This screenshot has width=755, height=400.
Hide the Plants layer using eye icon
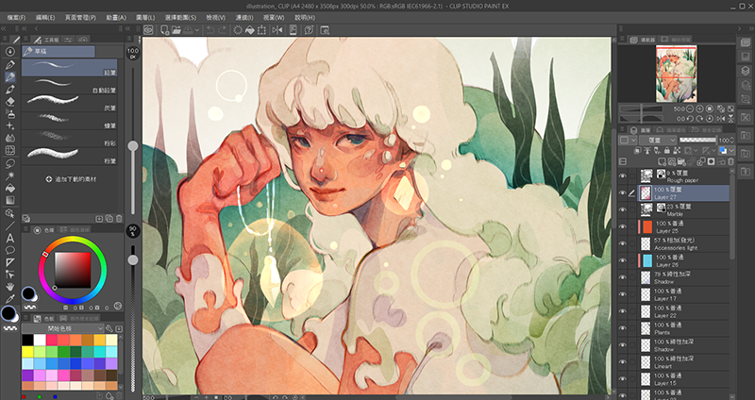(x=623, y=329)
